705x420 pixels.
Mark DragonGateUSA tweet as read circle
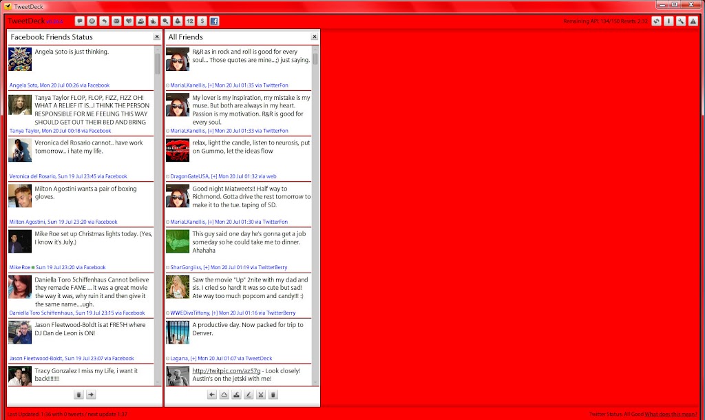tap(168, 177)
